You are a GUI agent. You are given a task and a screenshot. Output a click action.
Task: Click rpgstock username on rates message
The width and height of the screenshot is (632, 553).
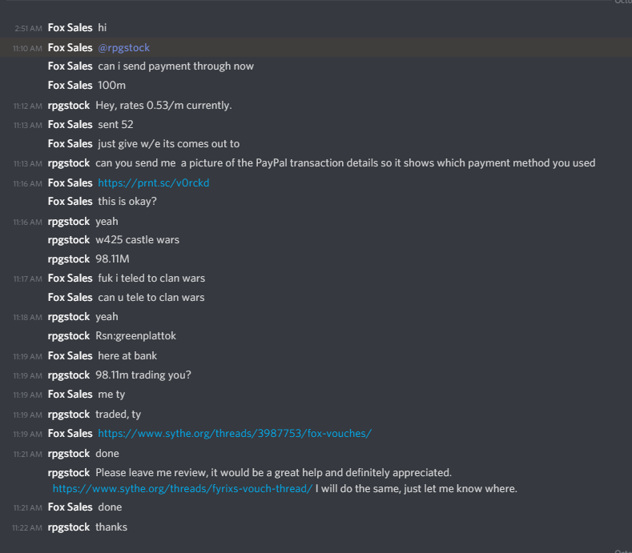(x=69, y=106)
